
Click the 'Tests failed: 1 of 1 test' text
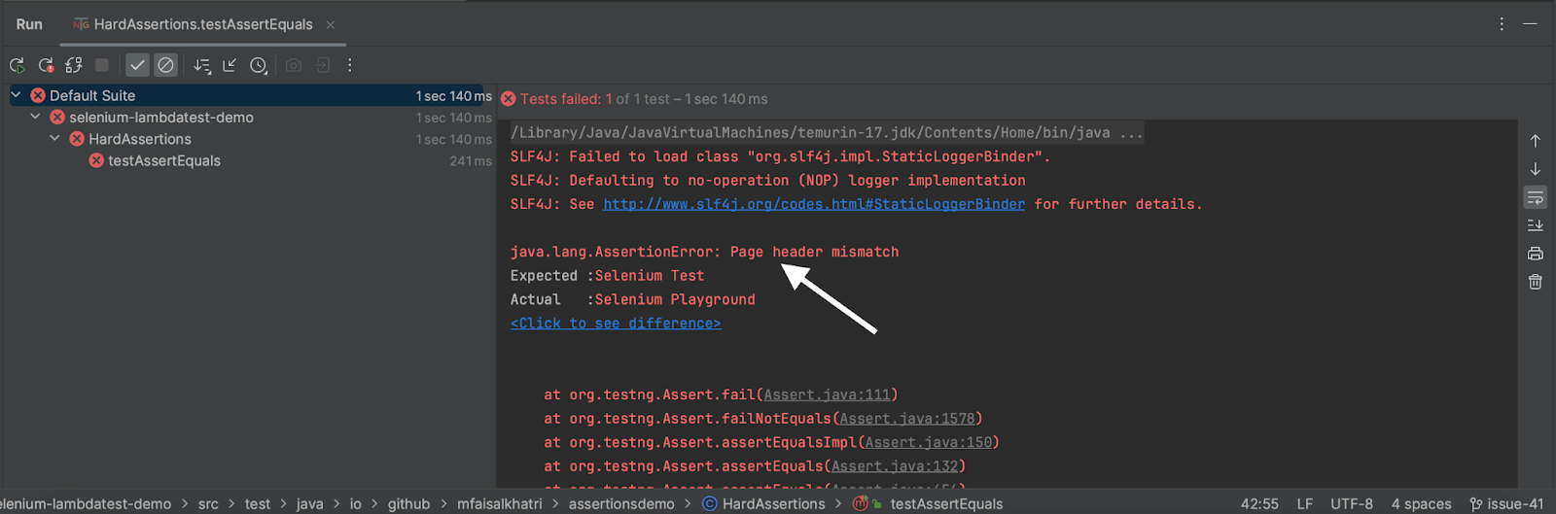point(595,99)
